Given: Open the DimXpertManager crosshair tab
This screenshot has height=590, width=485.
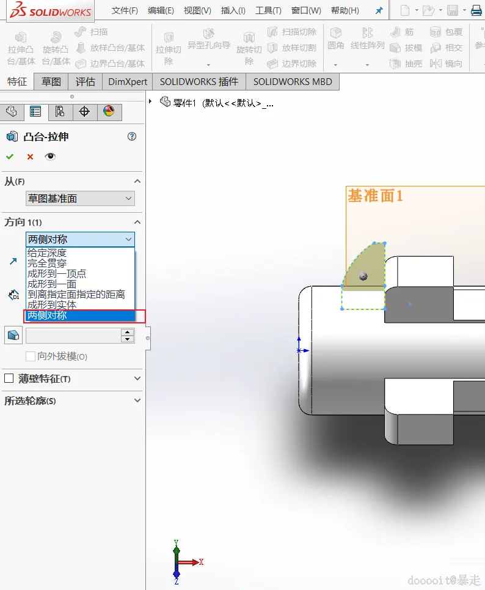Looking at the screenshot, I should coord(84,112).
